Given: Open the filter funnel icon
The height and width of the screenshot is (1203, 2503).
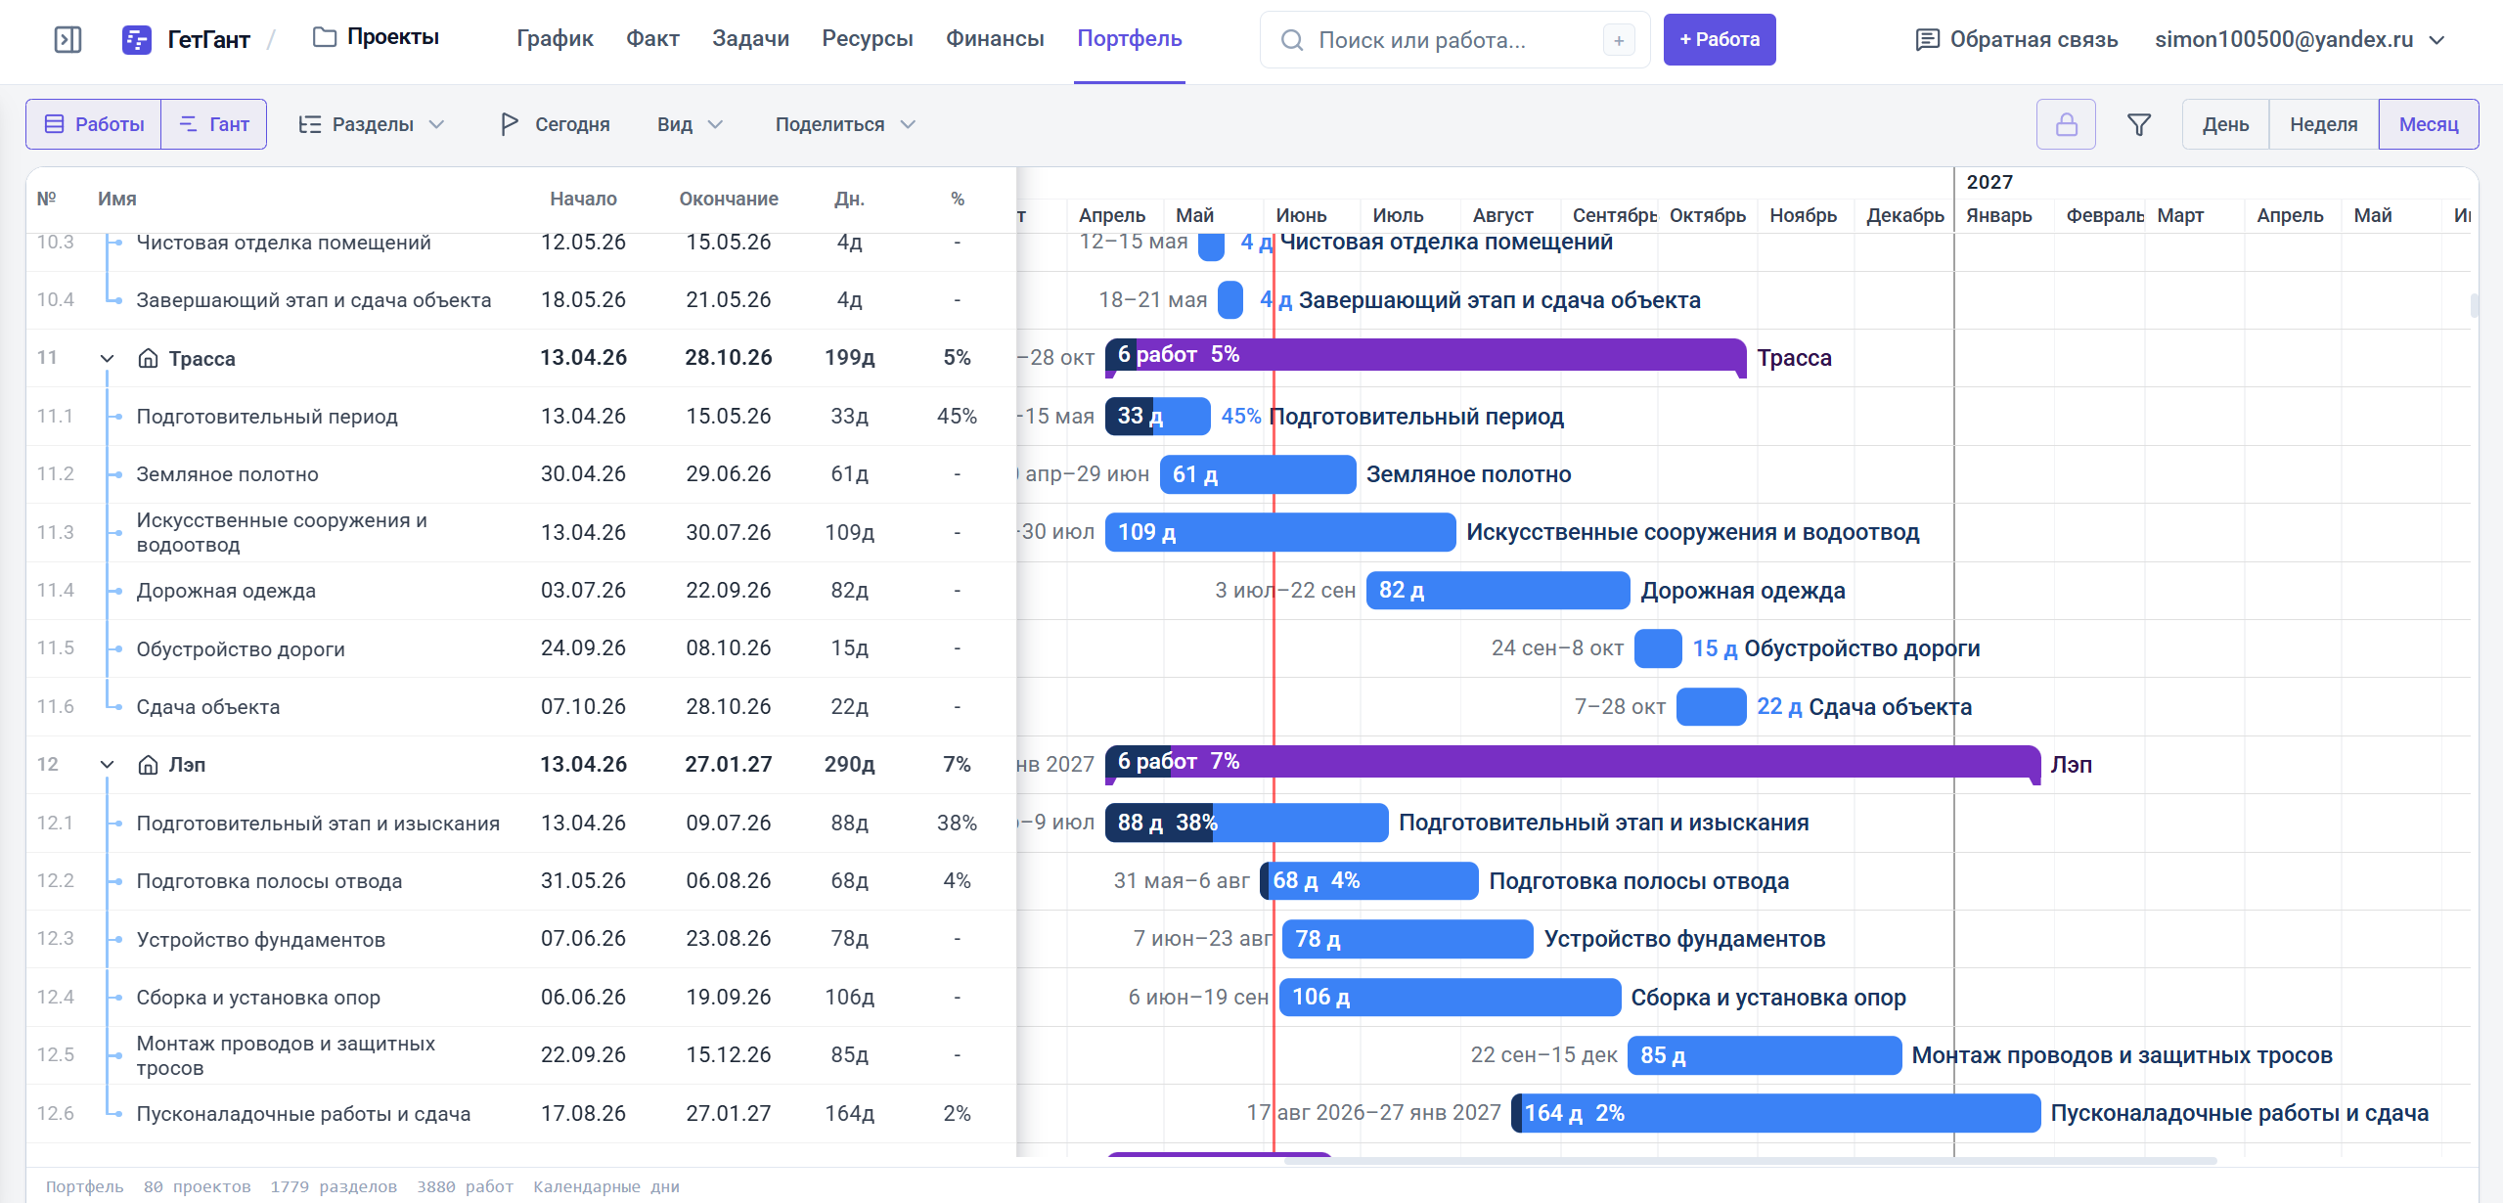Looking at the screenshot, I should [2139, 124].
